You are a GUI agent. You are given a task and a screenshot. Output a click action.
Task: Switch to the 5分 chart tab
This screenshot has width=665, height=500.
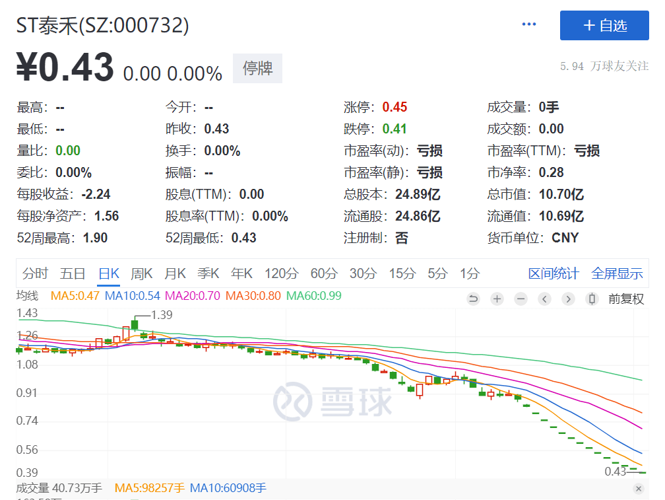coord(437,273)
